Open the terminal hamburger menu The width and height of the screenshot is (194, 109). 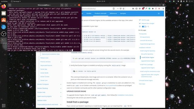click(66, 5)
